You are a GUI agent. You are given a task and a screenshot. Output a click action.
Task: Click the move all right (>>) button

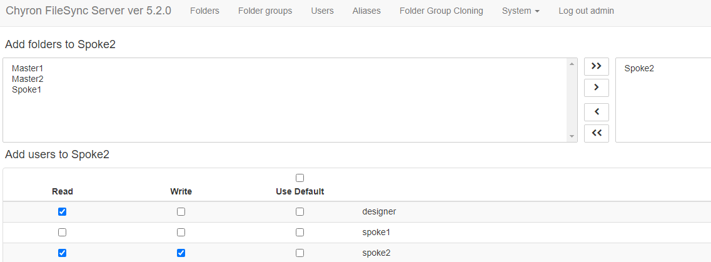point(596,66)
